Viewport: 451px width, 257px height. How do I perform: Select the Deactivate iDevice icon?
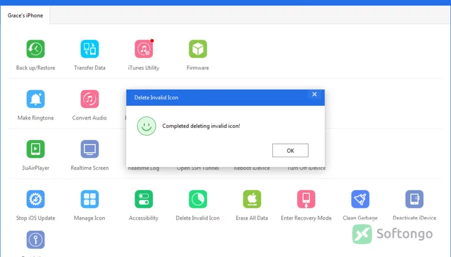click(x=414, y=199)
